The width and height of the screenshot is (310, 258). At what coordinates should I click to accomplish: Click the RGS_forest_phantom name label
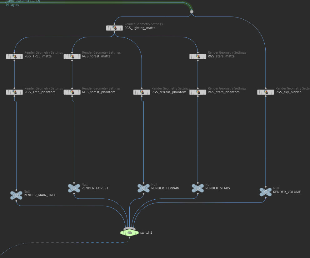[x=99, y=92]
